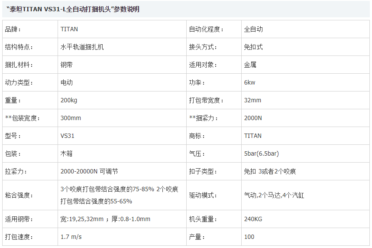This screenshot has height=248, width=372.
Task: Click the value '240KG'
Action: (253, 219)
